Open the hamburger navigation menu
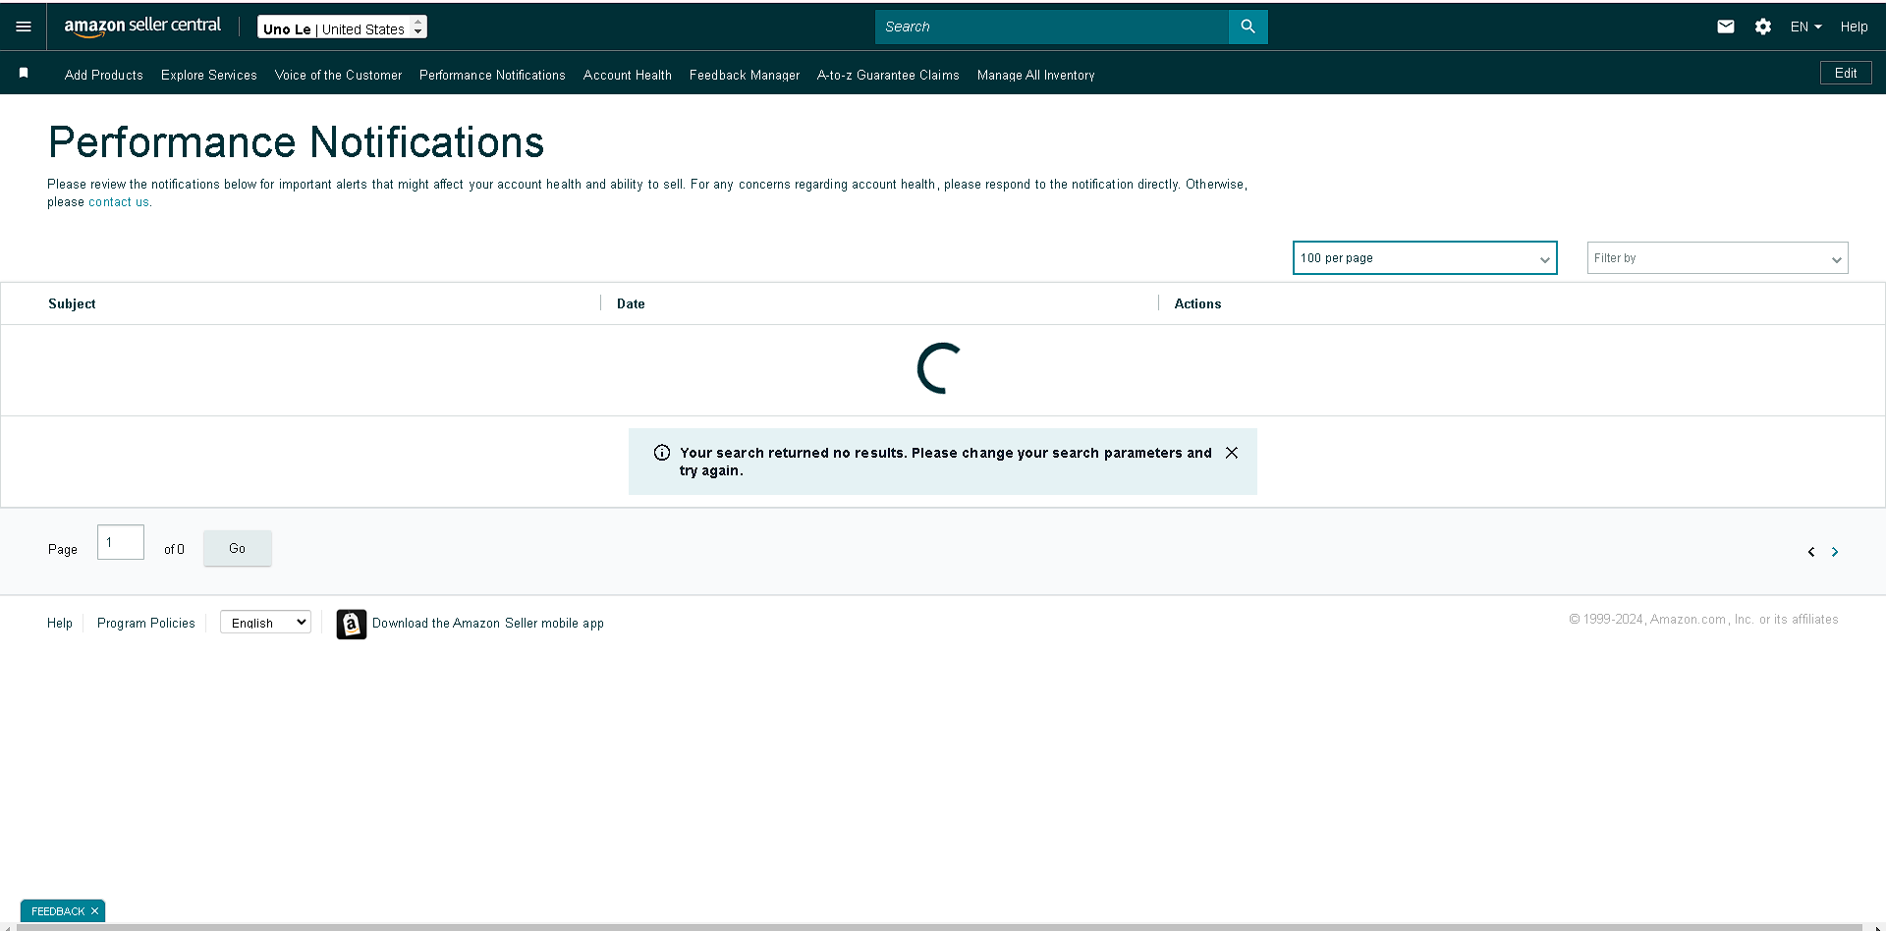The height and width of the screenshot is (931, 1886). 24,27
